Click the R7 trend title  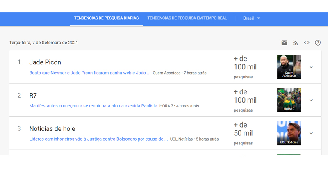tap(33, 96)
